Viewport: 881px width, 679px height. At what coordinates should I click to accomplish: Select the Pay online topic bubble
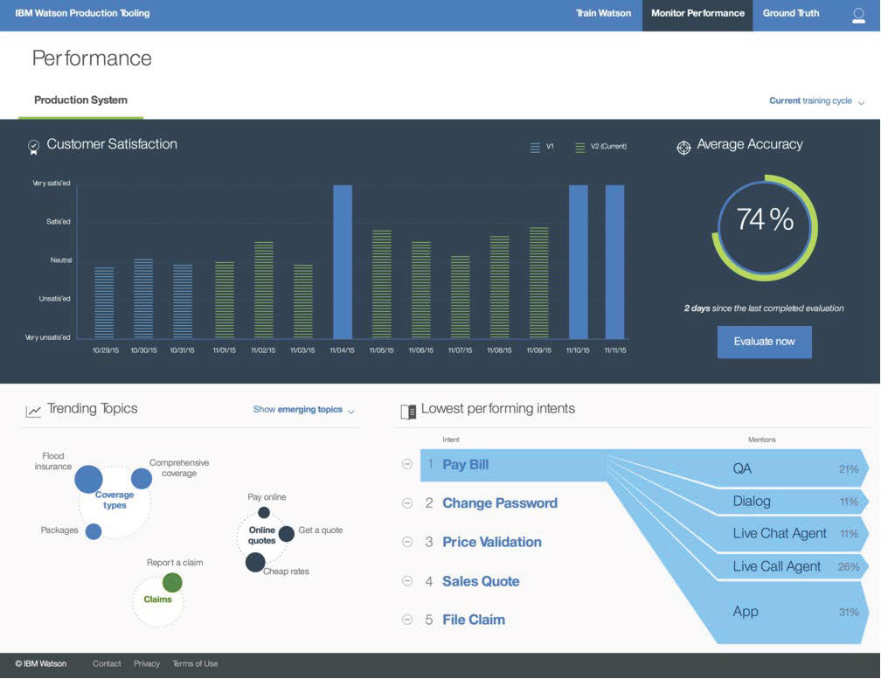264,513
